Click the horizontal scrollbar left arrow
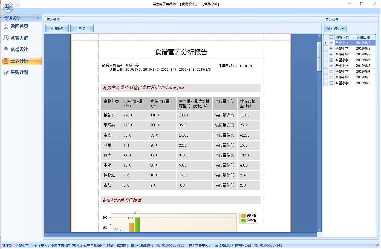381x249 pixels. pos(46,234)
